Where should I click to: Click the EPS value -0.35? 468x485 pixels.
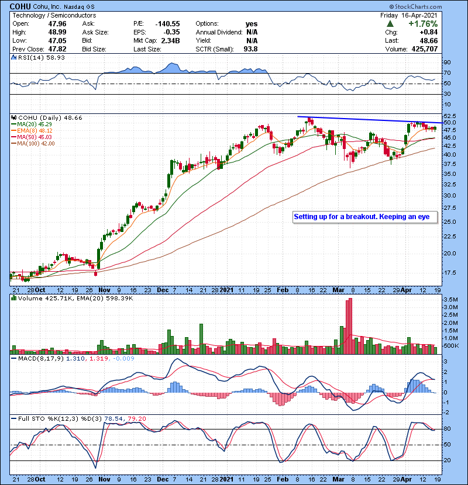coord(172,32)
